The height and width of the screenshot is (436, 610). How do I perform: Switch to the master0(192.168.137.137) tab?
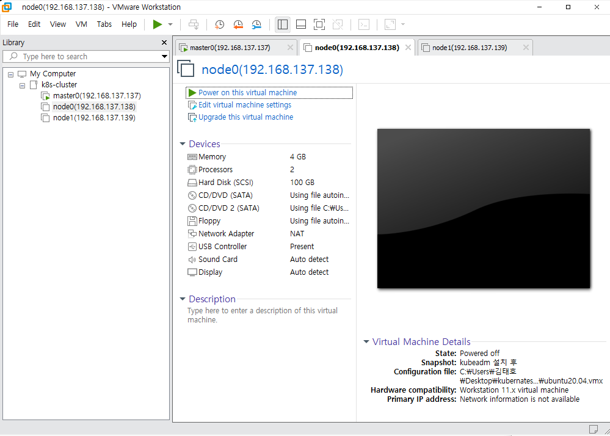click(x=230, y=48)
